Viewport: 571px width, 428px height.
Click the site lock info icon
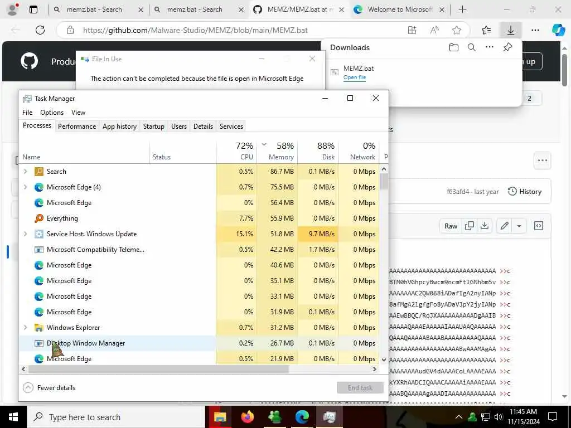pos(70,30)
